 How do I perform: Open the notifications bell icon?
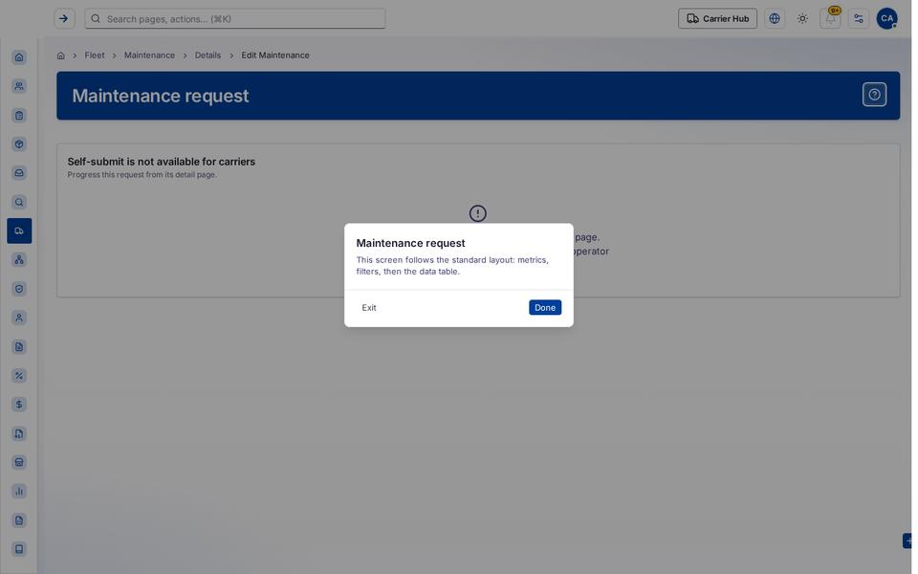(830, 19)
